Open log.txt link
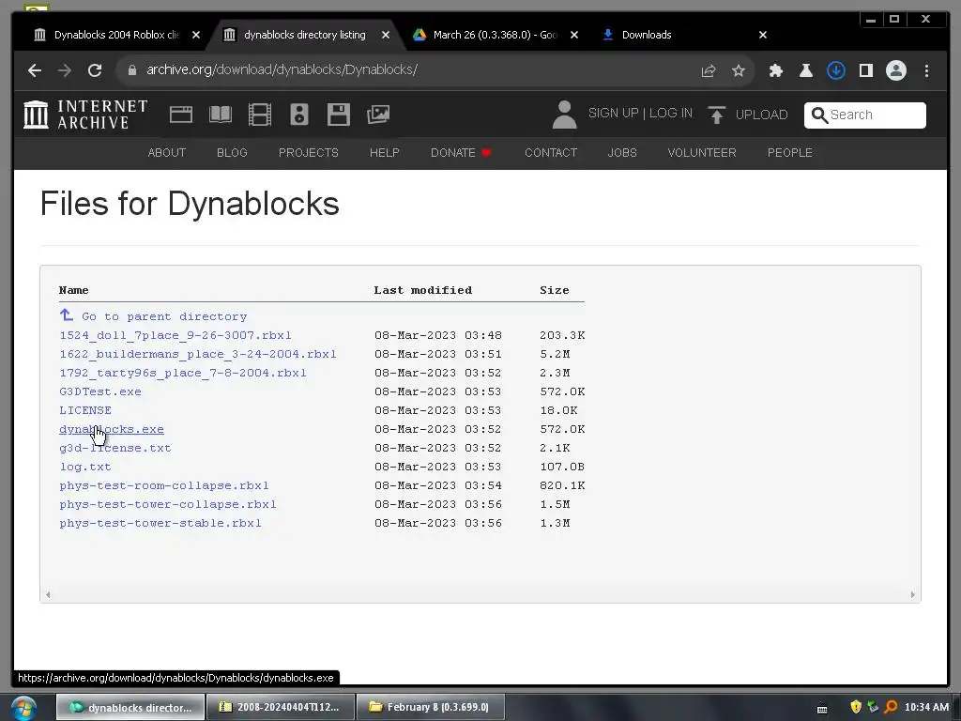This screenshot has height=721, width=961. (85, 467)
